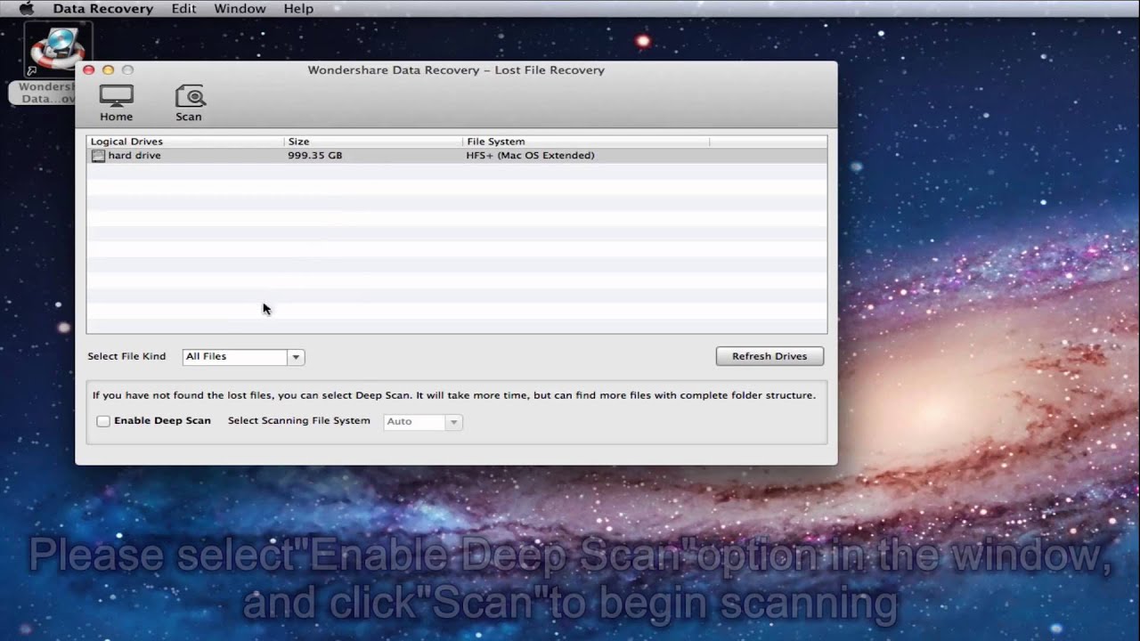The height and width of the screenshot is (641, 1140).
Task: Minimize the Data Recovery window
Action: (x=109, y=70)
